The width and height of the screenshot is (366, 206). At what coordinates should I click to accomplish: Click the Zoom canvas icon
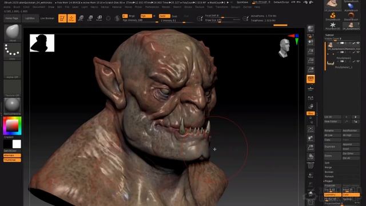click(311, 51)
